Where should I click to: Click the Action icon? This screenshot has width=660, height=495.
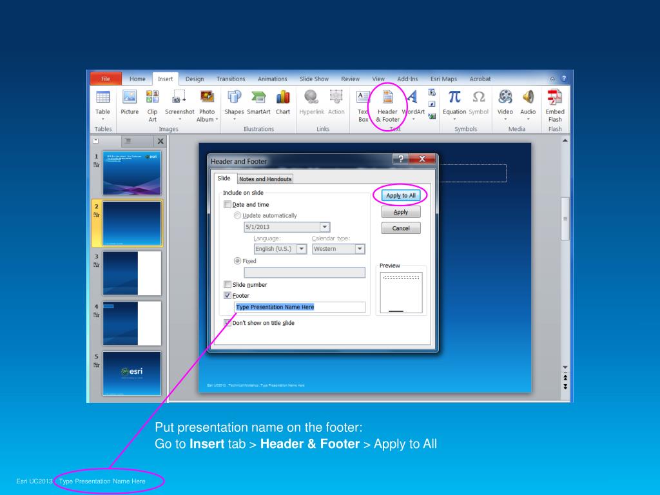[x=336, y=98]
